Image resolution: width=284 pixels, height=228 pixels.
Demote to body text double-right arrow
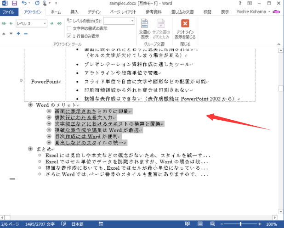[59, 23]
